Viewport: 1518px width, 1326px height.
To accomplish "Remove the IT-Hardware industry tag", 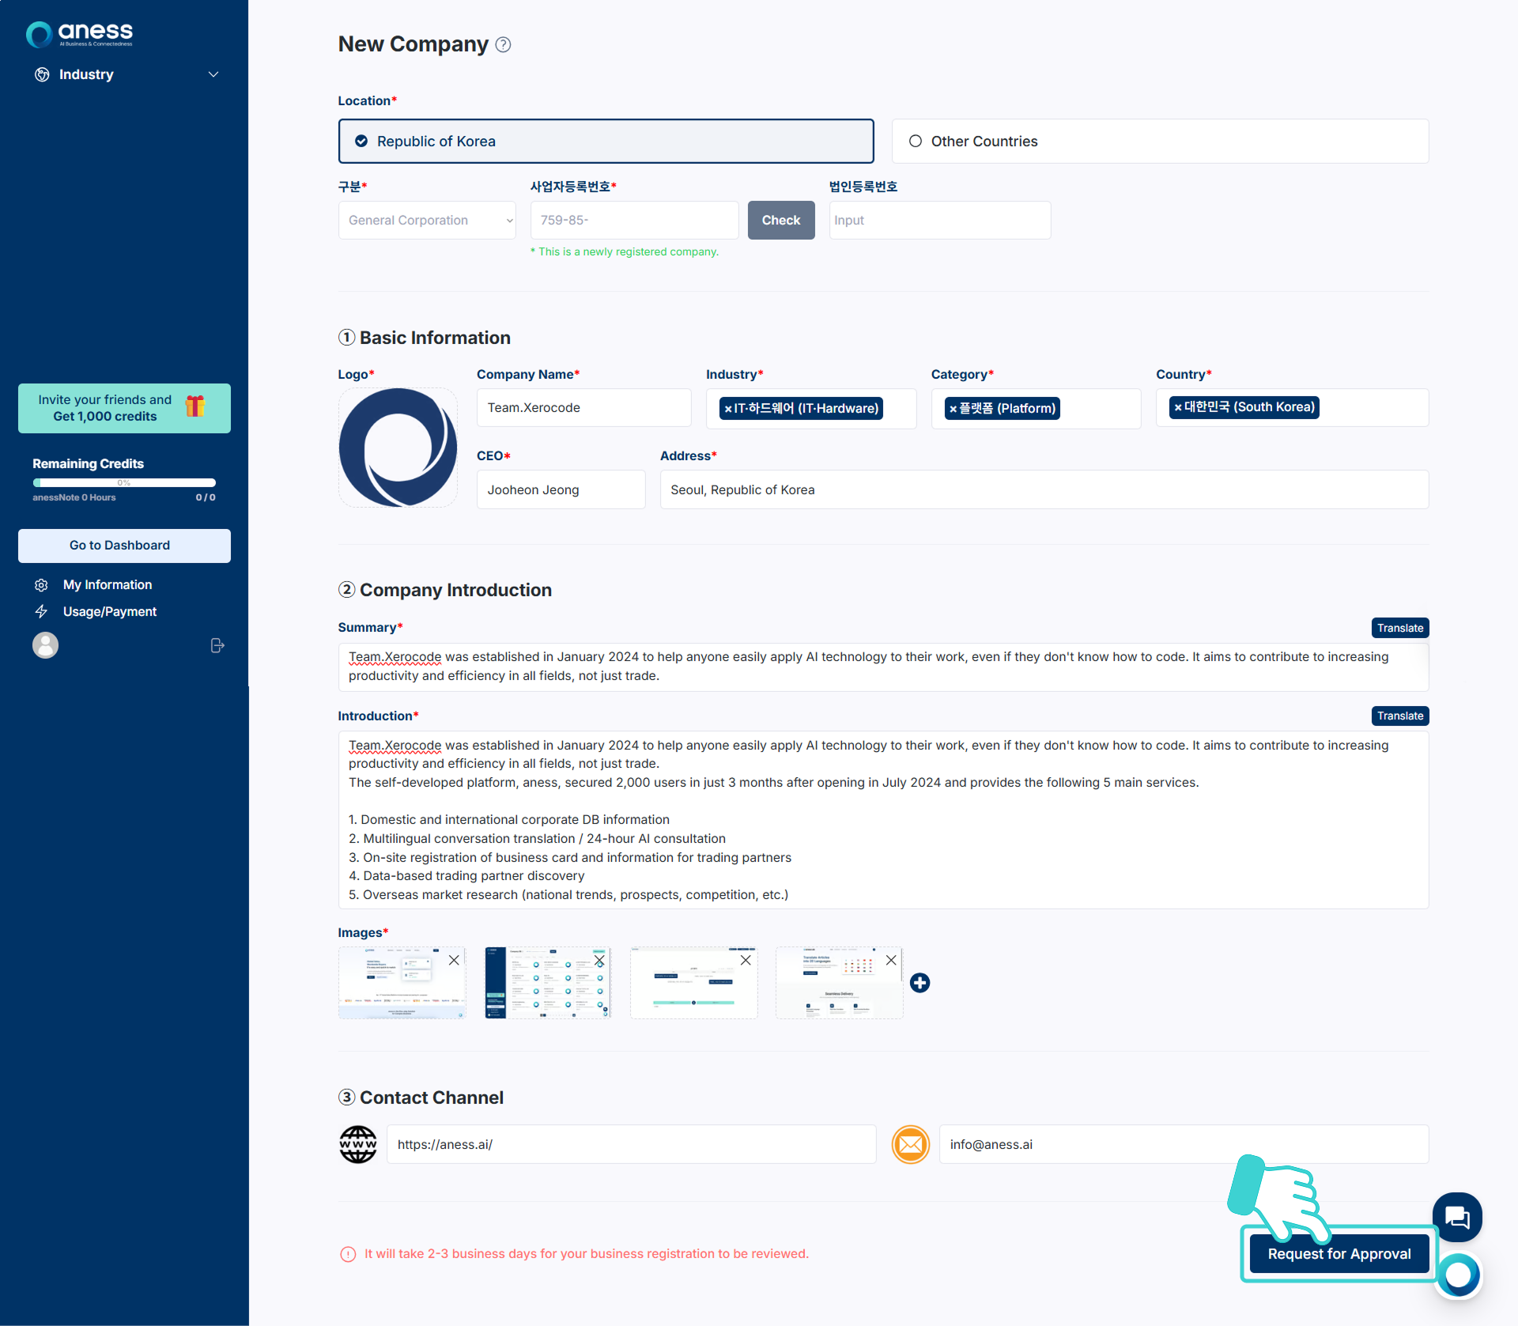I will coord(728,409).
